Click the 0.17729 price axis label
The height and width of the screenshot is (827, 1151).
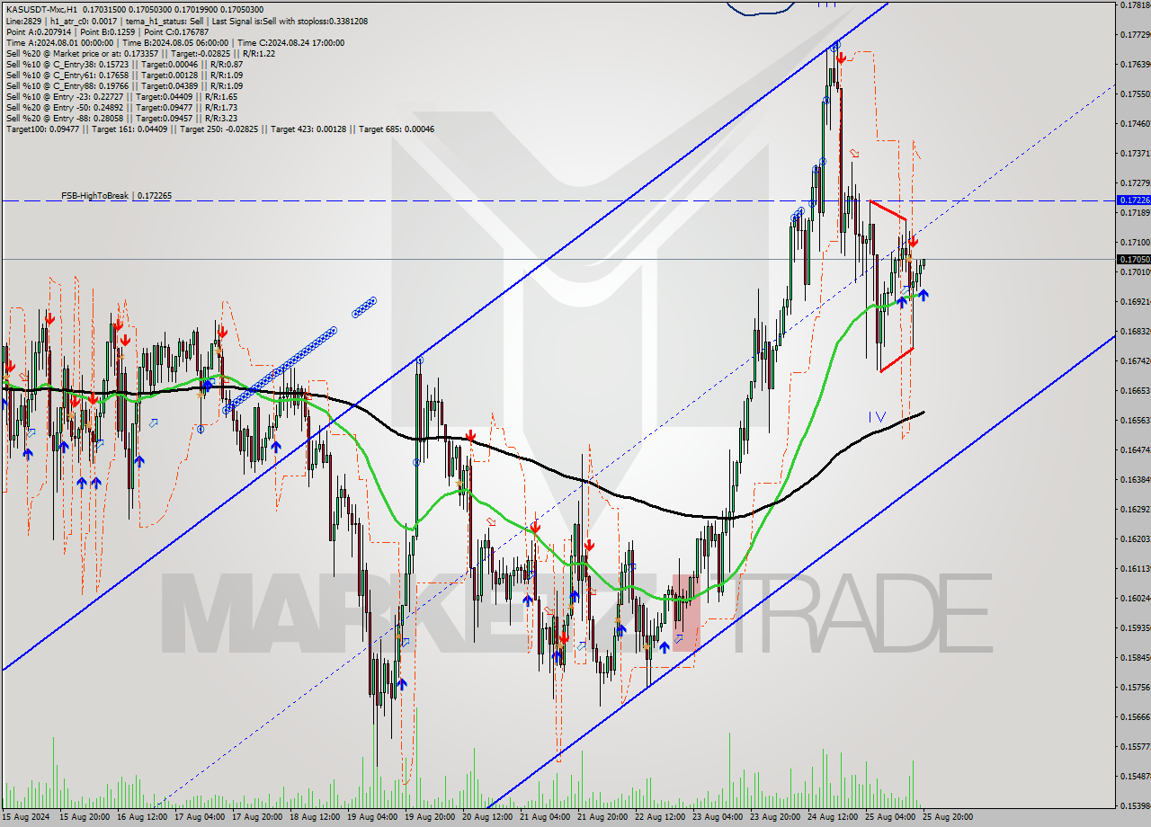click(1136, 34)
